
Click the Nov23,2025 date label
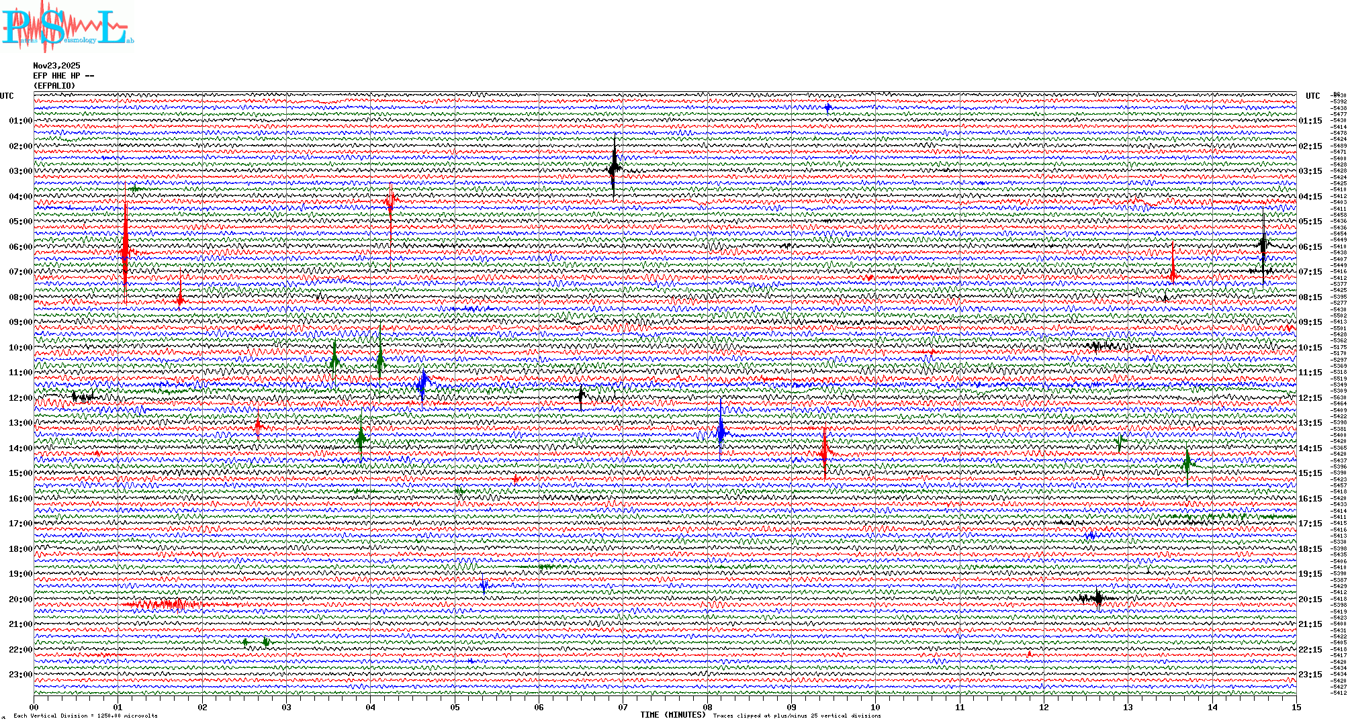pos(56,66)
